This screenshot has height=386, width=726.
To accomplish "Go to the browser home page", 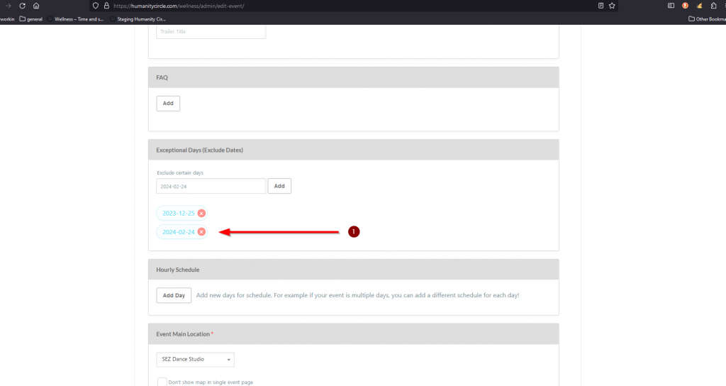I will [x=36, y=6].
